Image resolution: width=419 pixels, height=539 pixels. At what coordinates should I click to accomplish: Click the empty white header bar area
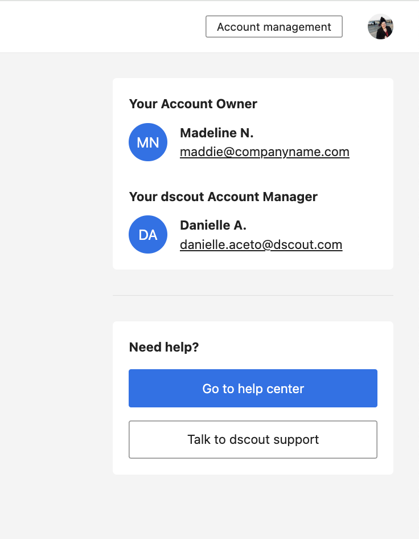pyautogui.click(x=103, y=27)
